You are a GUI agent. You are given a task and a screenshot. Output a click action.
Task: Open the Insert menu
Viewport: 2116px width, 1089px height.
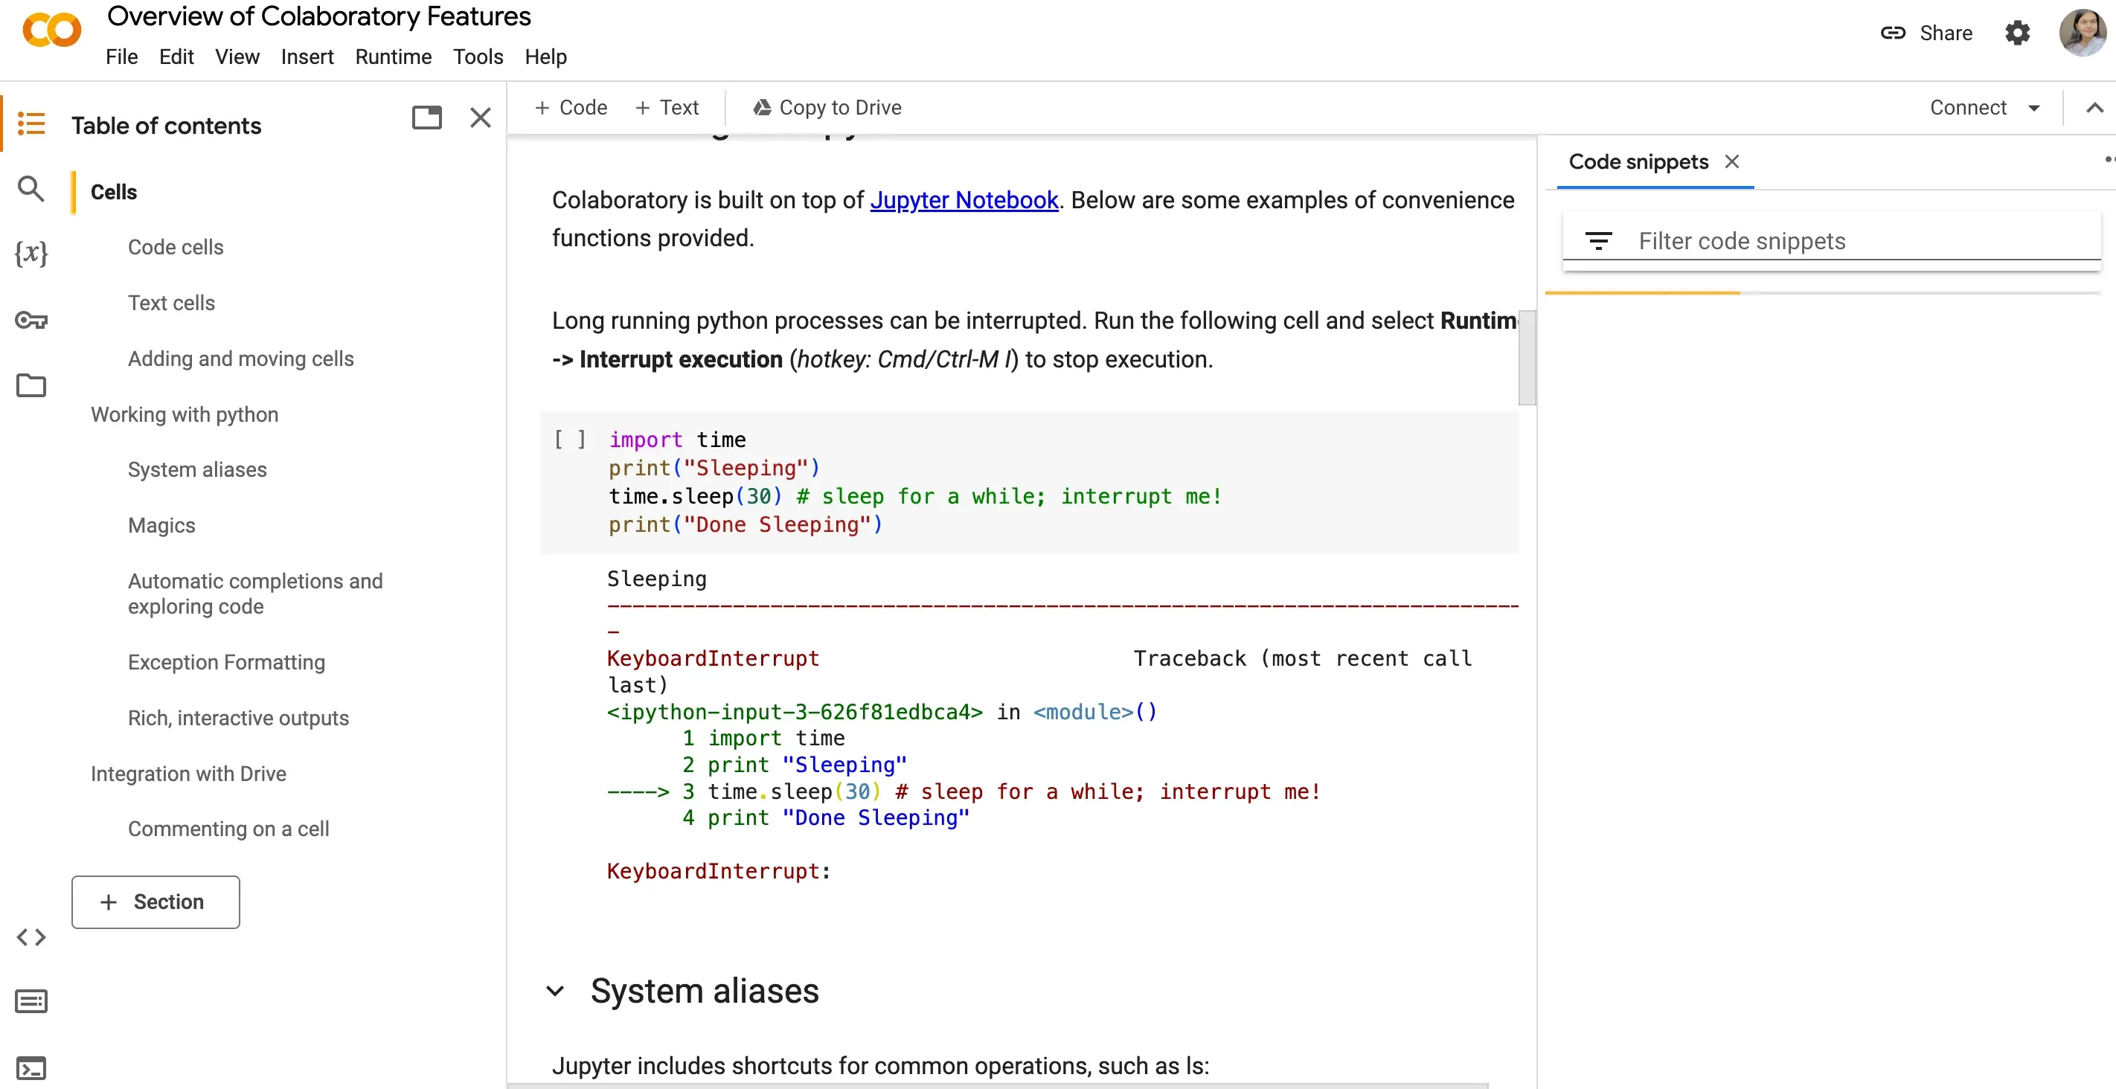[x=306, y=56]
